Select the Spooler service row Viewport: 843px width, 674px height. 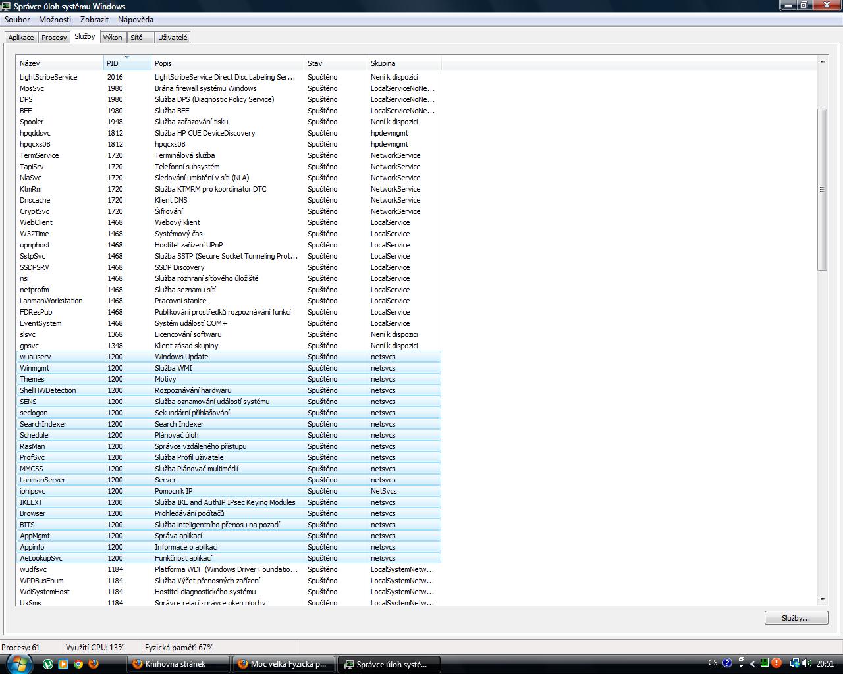(x=229, y=122)
